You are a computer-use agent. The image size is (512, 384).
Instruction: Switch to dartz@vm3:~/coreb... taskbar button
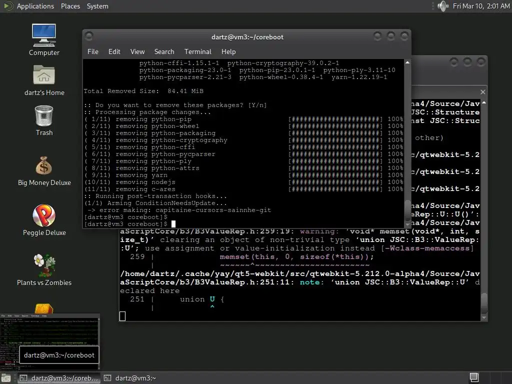click(x=59, y=378)
